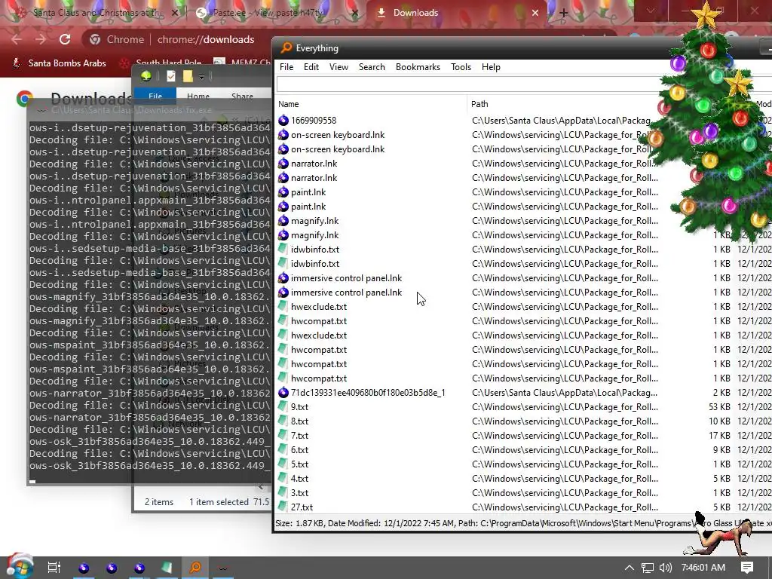Click the 7:46:01 AM taskbar clock

703,568
